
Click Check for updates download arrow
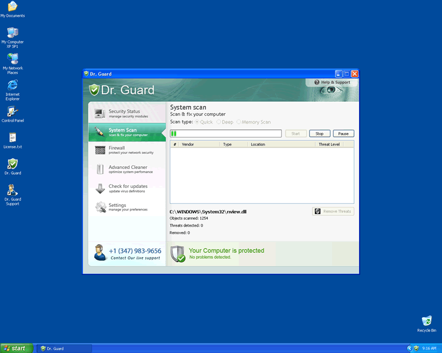(100, 189)
